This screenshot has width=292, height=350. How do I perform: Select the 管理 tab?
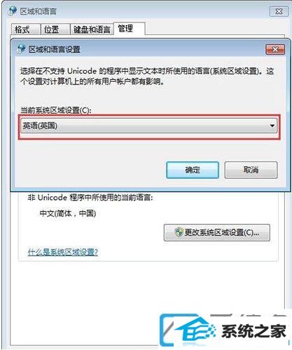[x=129, y=29]
